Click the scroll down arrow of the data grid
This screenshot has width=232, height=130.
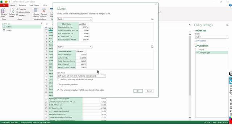(190, 117)
